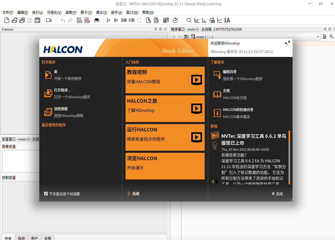The width and height of the screenshot is (335, 240).
Task: Toggle 下次显示这个对话框 checkbox
Action: (46, 194)
